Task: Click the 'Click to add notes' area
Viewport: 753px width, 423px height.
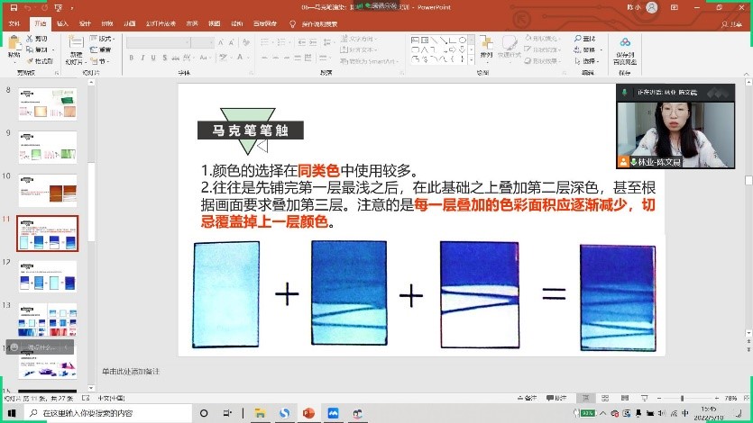Action: [x=131, y=371]
